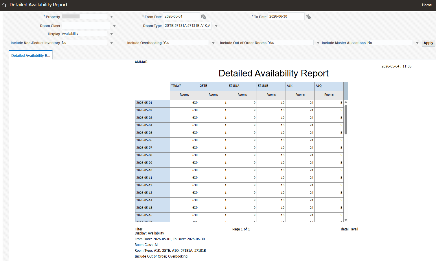Click Include Master Allocations No field
The image size is (436, 261).
pos(390,43)
